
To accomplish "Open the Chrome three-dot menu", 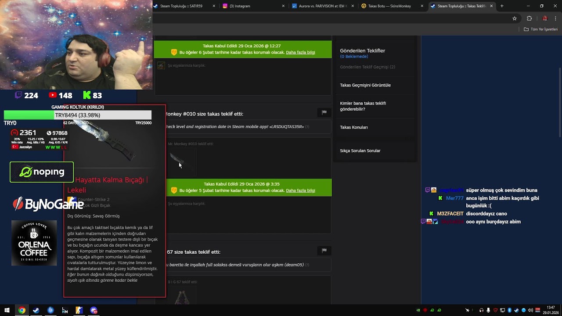I will (x=556, y=18).
